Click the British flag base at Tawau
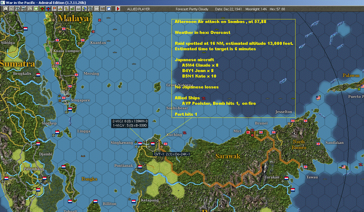The image size is (364, 212). [305, 167]
